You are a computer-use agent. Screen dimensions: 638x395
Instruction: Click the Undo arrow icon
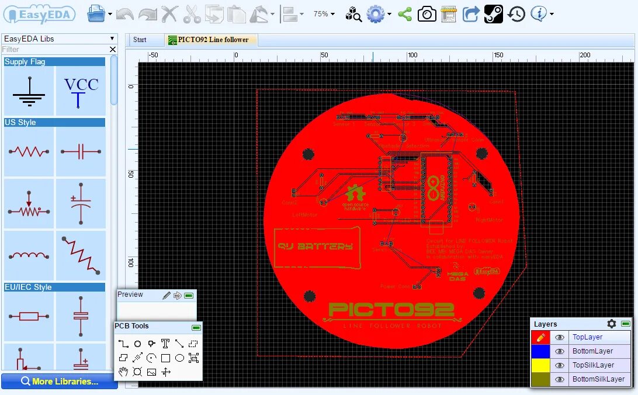pyautogui.click(x=125, y=14)
